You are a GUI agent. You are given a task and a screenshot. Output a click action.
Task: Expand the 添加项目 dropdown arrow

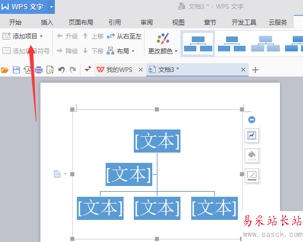tap(42, 36)
